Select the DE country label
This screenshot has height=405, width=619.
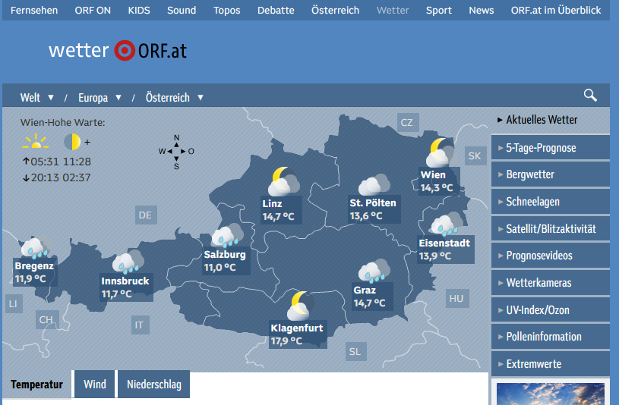(x=145, y=215)
